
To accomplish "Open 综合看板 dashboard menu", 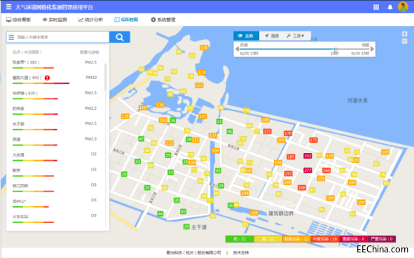I will [x=18, y=20].
